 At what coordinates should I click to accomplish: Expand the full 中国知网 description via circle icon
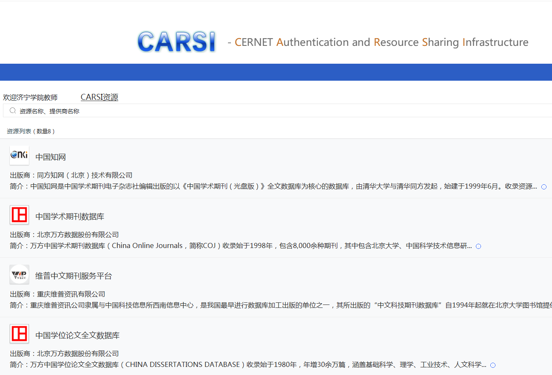click(x=544, y=187)
